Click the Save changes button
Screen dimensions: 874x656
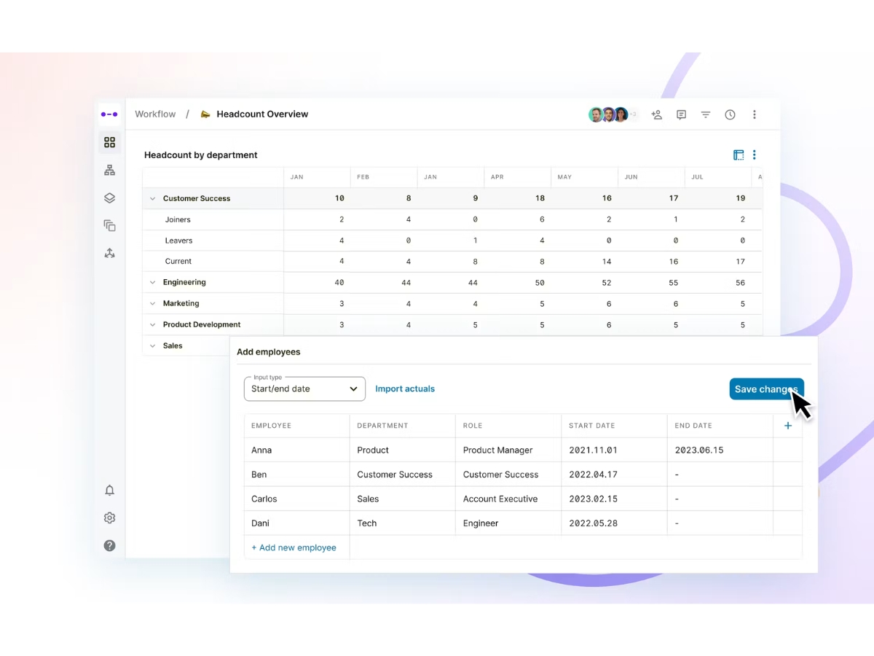766,389
